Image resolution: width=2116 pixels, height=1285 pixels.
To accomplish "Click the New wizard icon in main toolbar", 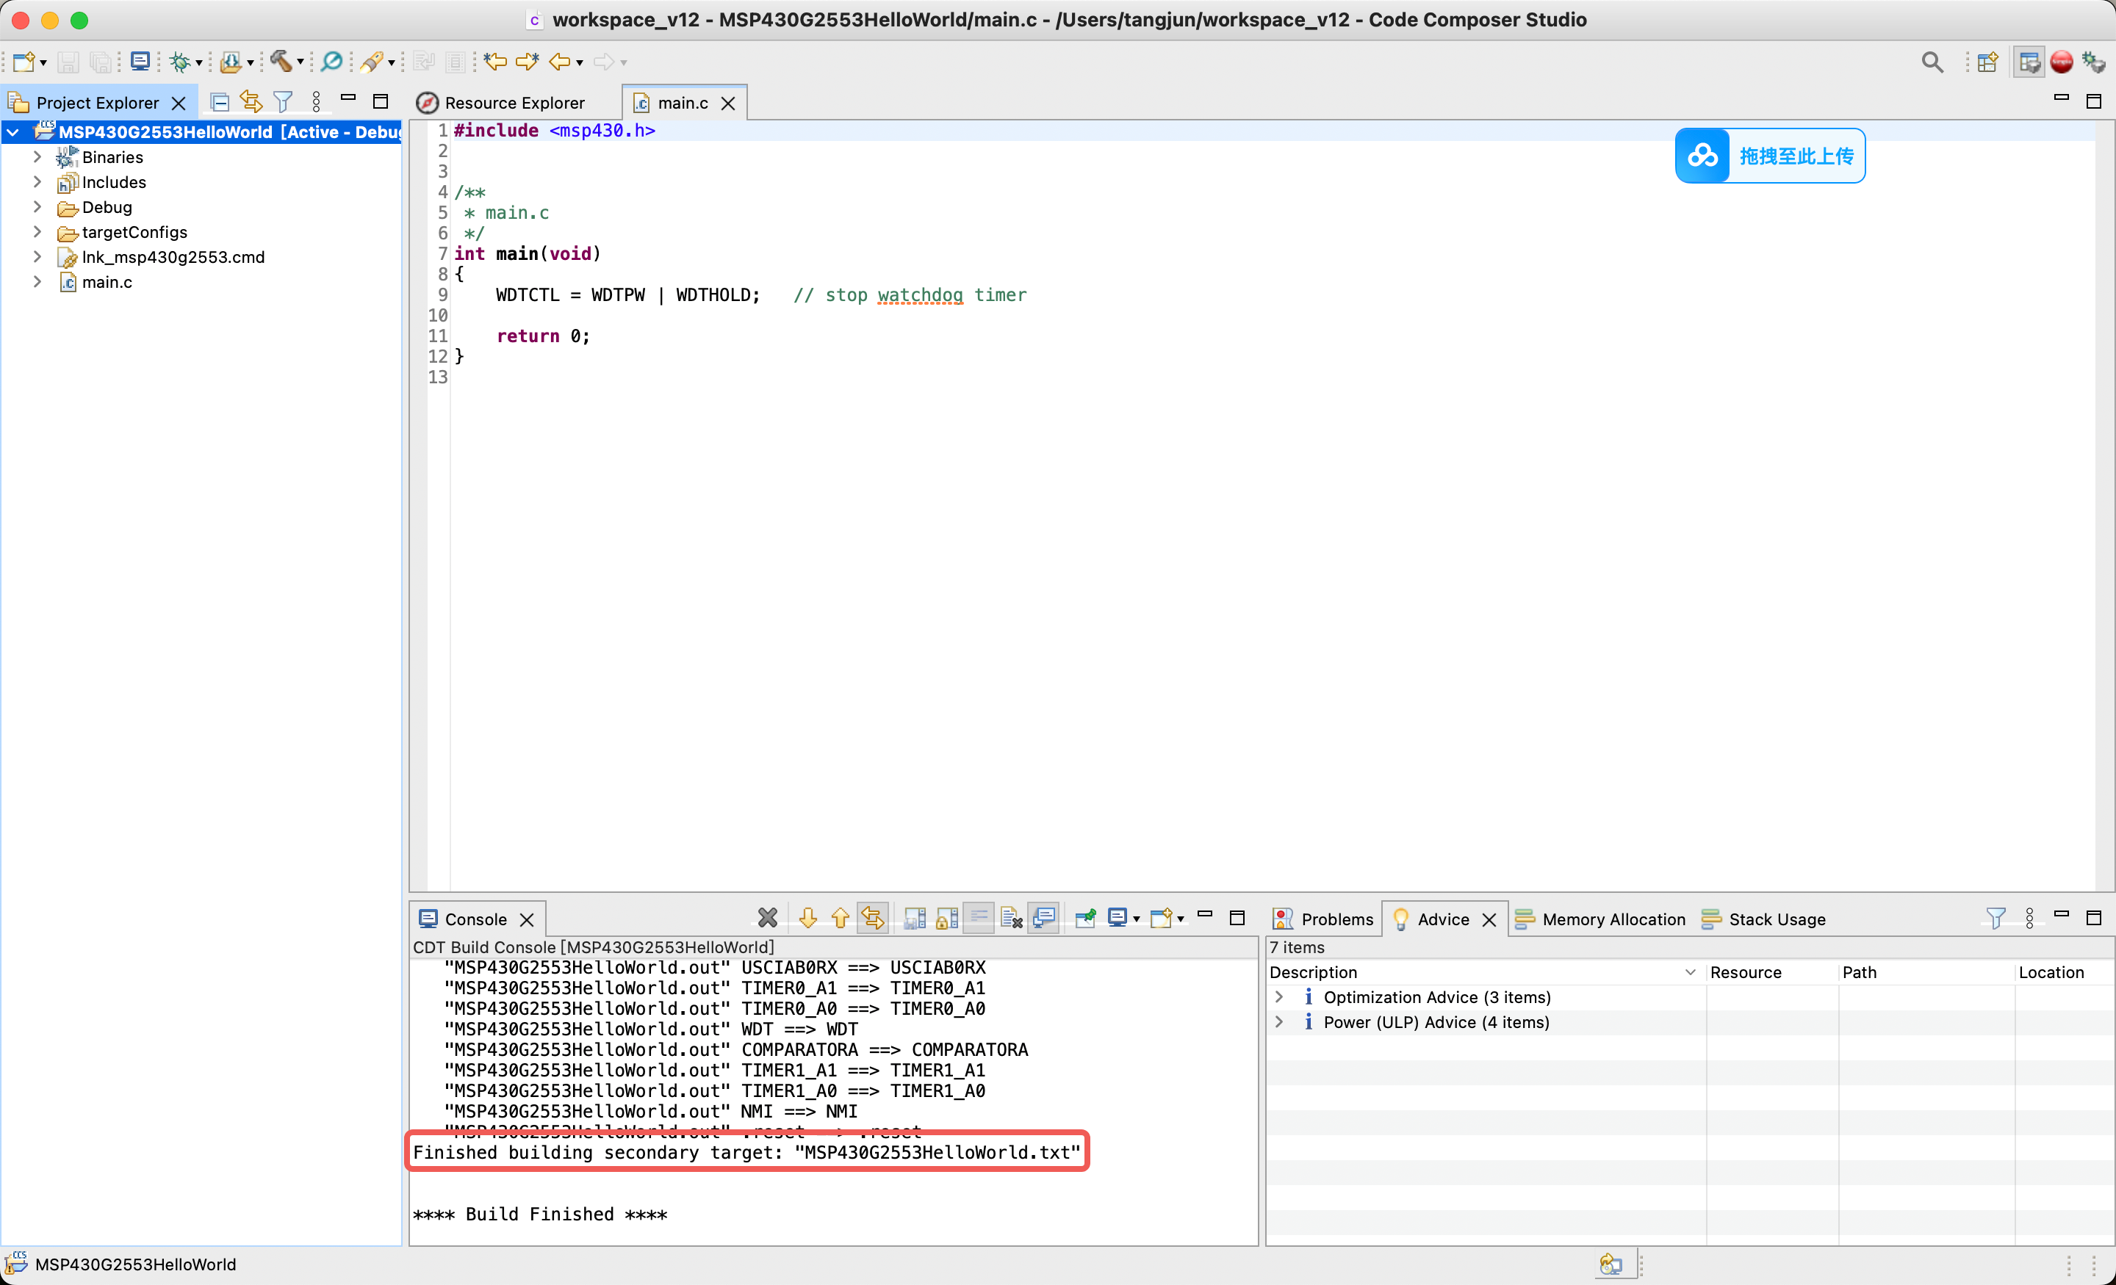I will (x=24, y=62).
